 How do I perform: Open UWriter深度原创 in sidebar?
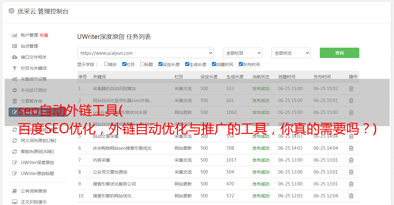[37, 163]
